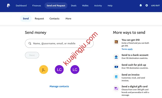162x98 pixels.
Task: Click 'Over 110 destination countries.' text
Action: click(135, 68)
